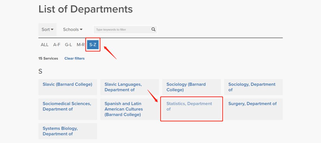The height and width of the screenshot is (143, 321).
Task: Select the M-R alphabet tab
Action: coord(81,45)
